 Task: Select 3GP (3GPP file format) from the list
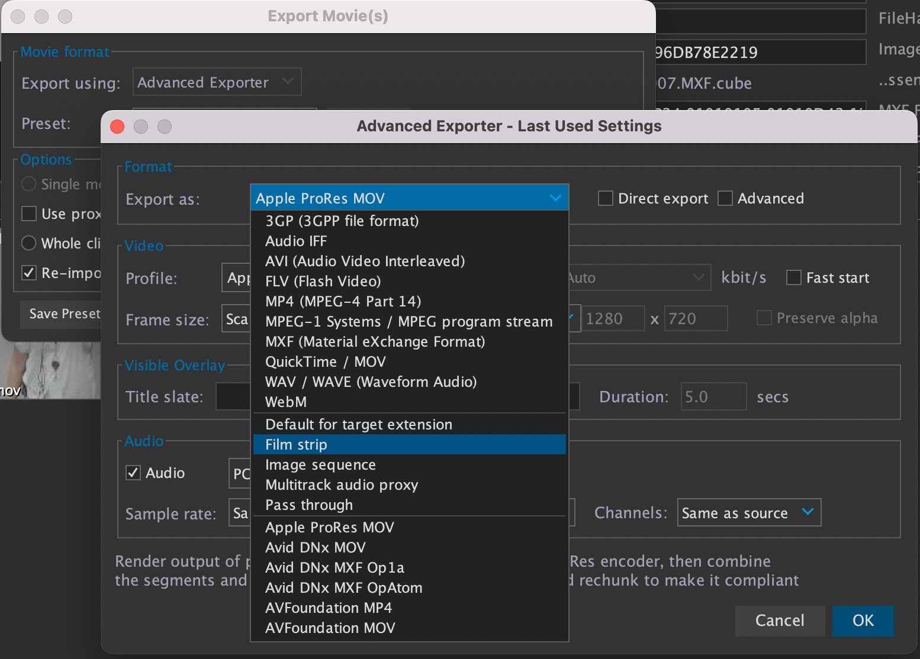click(x=409, y=221)
